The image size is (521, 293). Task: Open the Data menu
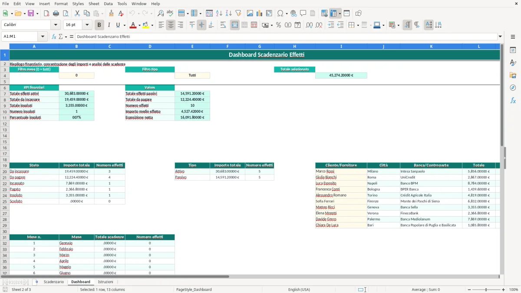coord(108,3)
